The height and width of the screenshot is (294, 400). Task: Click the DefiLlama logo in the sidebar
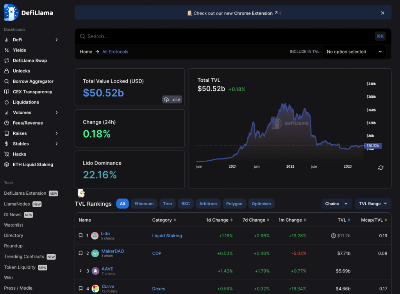point(29,13)
